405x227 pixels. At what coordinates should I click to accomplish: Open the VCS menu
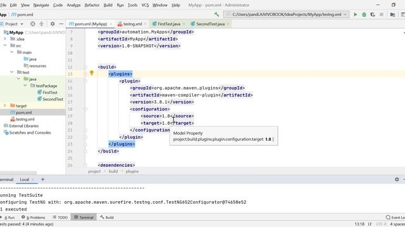[x=145, y=5]
